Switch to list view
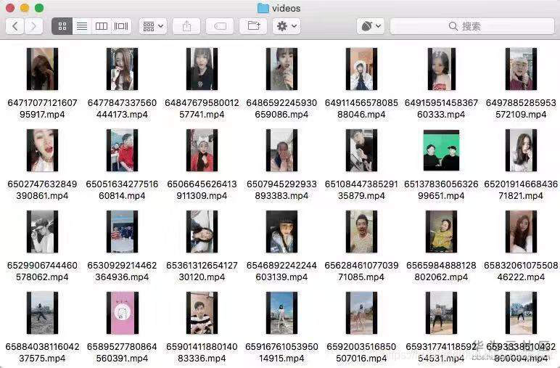 (x=82, y=26)
